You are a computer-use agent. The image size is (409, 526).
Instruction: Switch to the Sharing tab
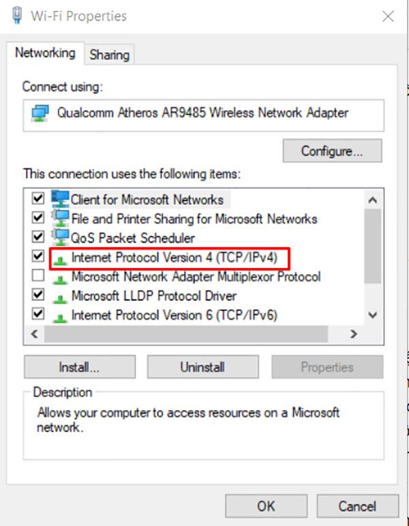[x=109, y=55]
